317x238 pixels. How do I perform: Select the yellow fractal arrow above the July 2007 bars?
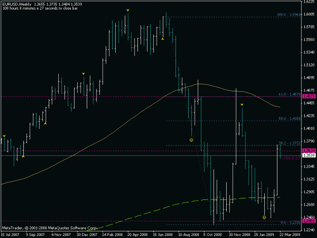point(4,136)
